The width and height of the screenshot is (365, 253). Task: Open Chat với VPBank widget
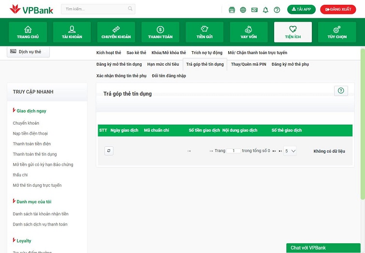tap(323, 248)
